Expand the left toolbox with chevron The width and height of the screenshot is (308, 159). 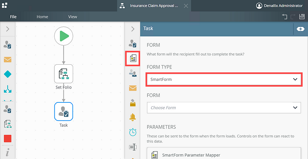8,29
